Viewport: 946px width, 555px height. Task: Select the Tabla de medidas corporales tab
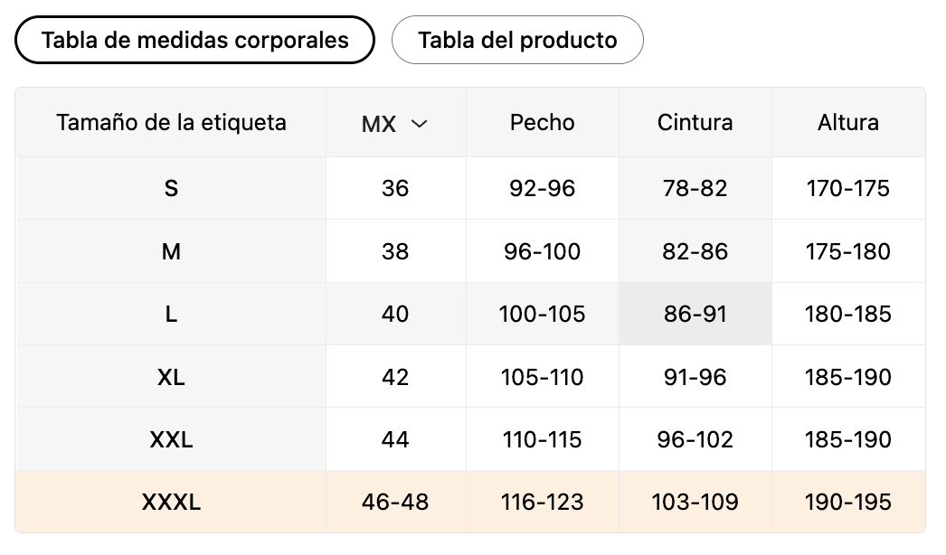[194, 41]
